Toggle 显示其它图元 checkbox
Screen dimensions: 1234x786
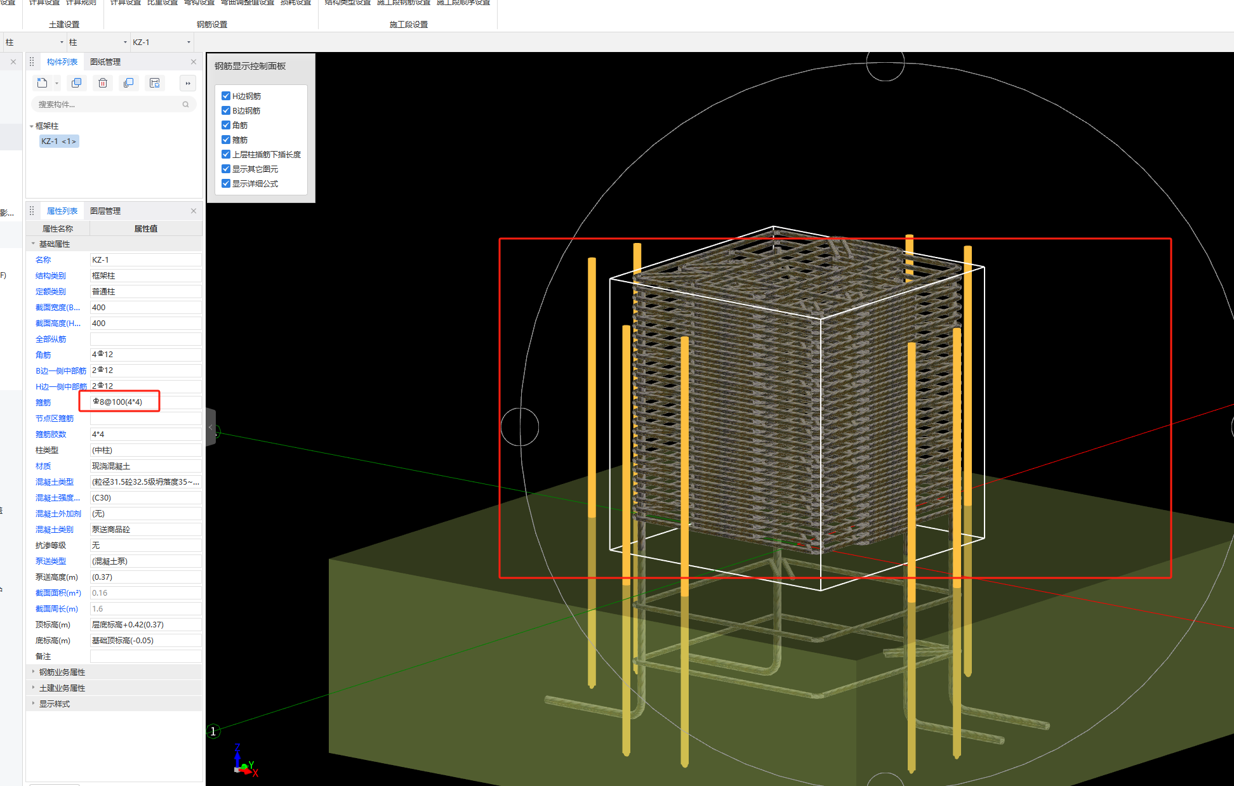(x=226, y=169)
